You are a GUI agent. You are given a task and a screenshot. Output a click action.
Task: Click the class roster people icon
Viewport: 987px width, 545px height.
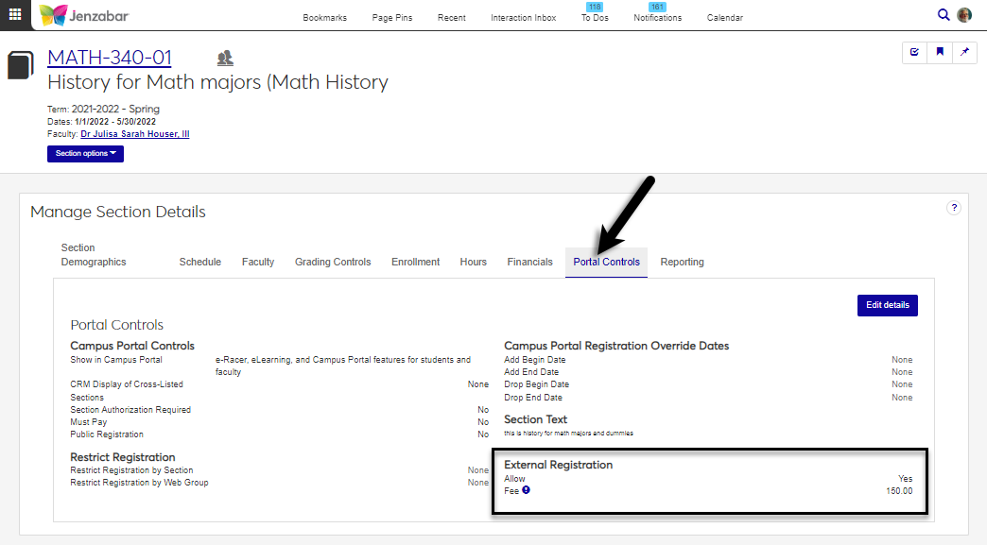(x=225, y=59)
